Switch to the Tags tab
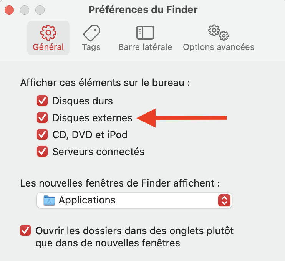The width and height of the screenshot is (285, 261). pos(91,47)
